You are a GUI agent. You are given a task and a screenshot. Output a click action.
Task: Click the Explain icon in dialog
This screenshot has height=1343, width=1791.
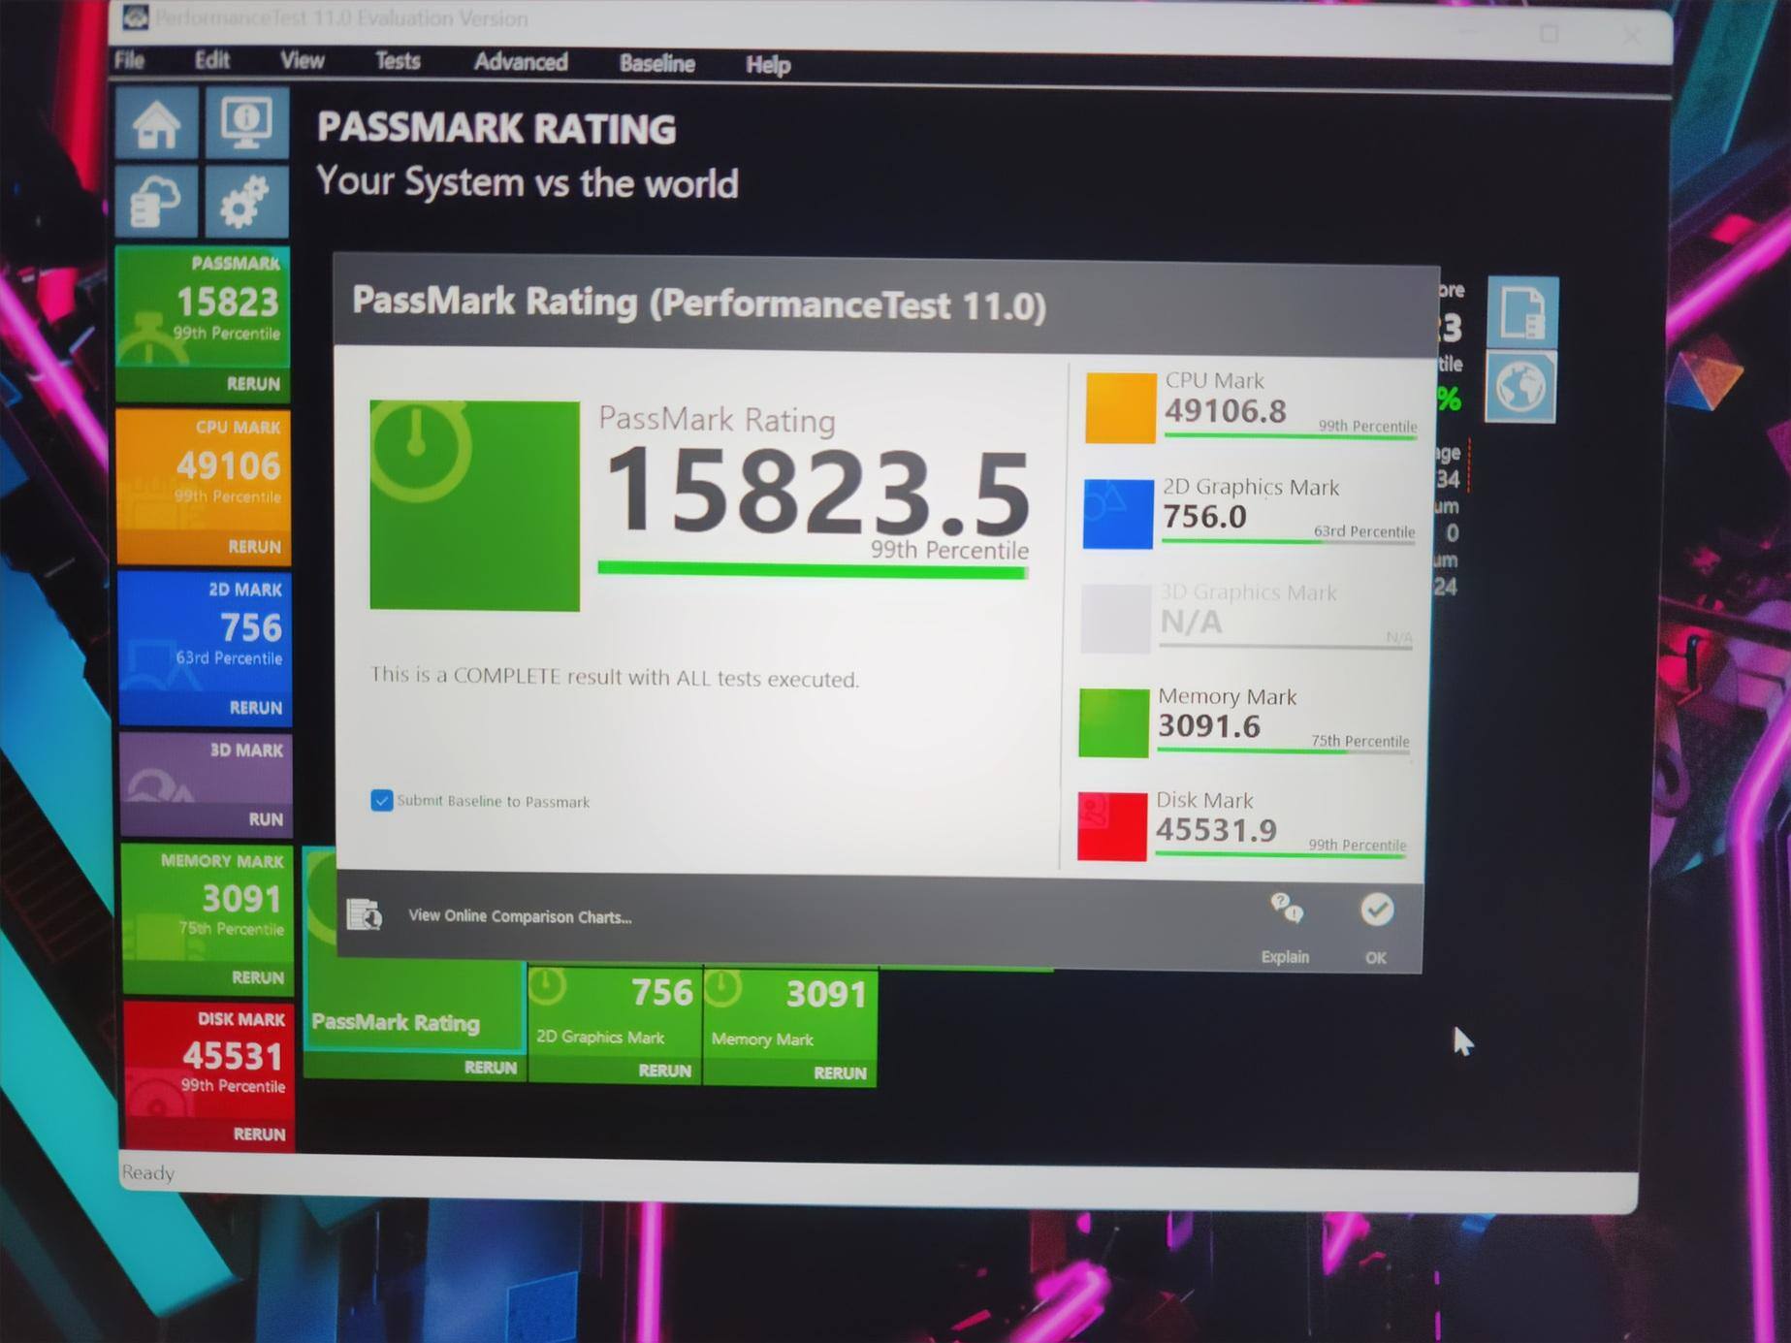[1286, 911]
